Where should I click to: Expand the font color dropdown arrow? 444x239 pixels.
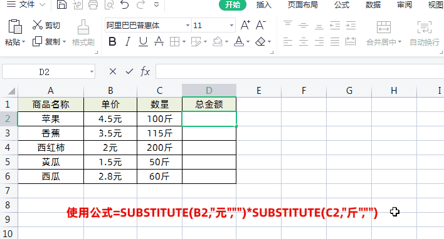[x=248, y=42]
